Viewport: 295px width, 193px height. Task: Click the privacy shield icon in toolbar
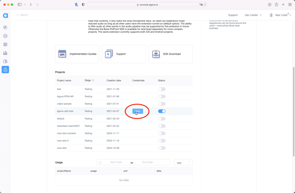point(83,5)
